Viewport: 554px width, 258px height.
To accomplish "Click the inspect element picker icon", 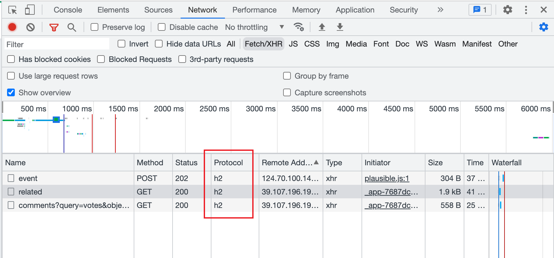I will (13, 10).
